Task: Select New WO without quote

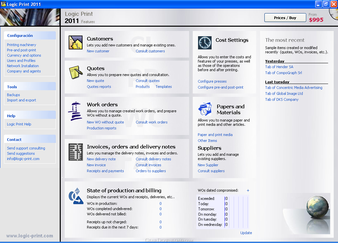Action: (105, 122)
